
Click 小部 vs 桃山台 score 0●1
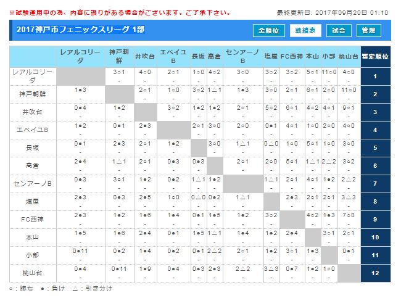tap(349, 251)
